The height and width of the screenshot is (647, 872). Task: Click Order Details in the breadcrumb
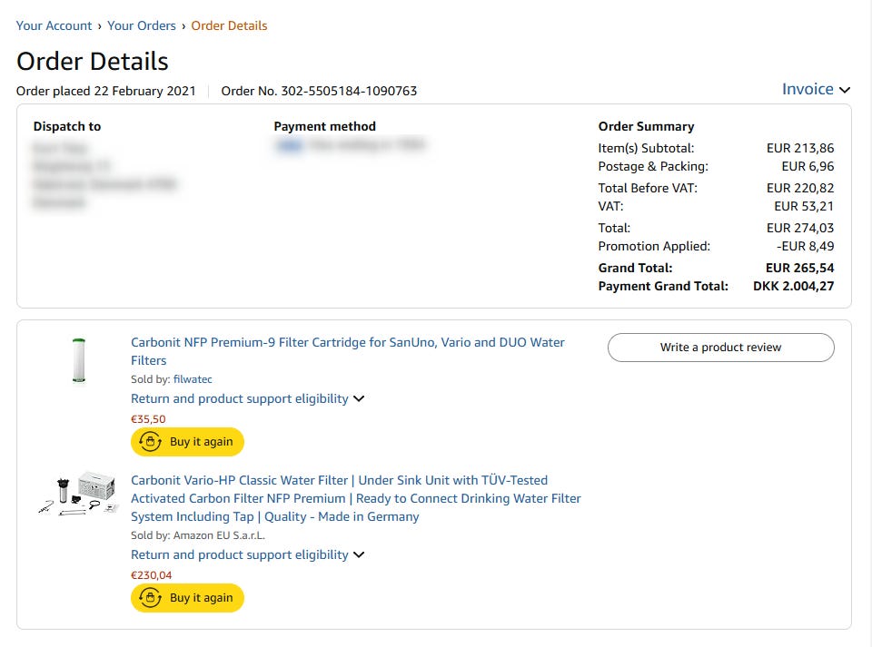point(229,25)
